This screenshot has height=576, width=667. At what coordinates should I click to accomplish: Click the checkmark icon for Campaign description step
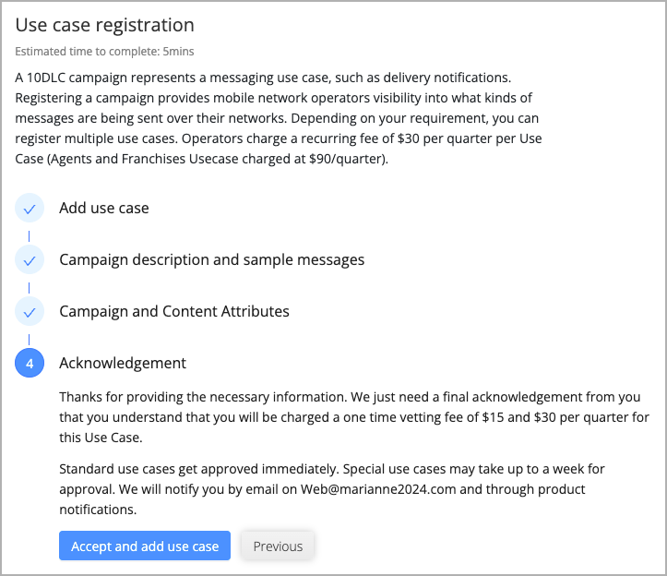tap(30, 260)
